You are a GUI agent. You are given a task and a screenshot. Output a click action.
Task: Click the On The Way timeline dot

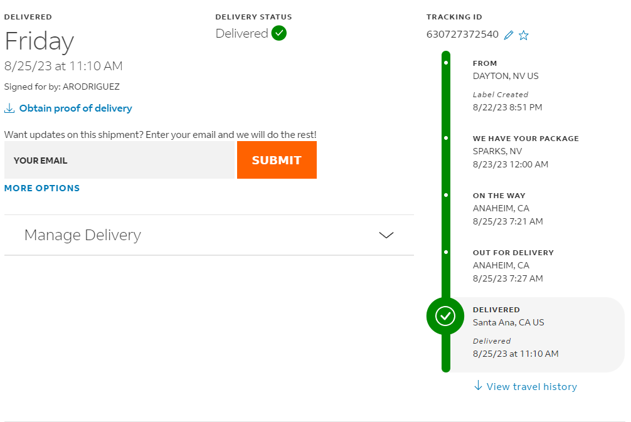point(446,195)
